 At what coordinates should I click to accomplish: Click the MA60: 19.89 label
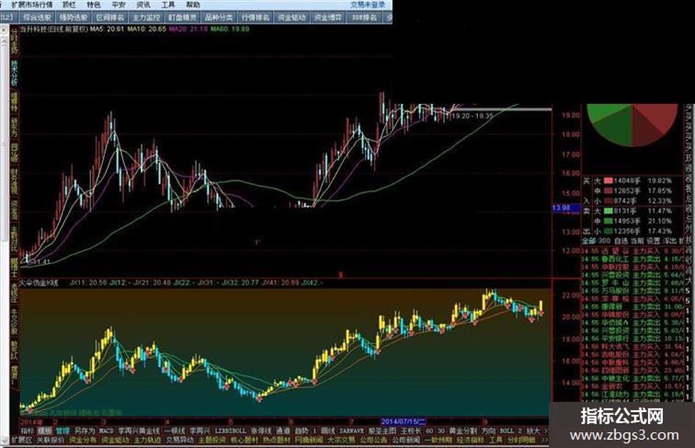(229, 29)
